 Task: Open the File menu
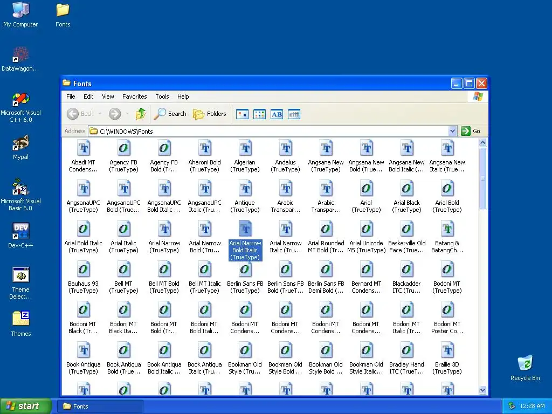71,96
